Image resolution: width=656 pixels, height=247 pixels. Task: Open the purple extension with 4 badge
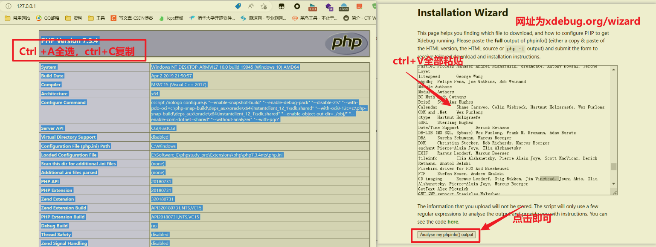(x=328, y=7)
